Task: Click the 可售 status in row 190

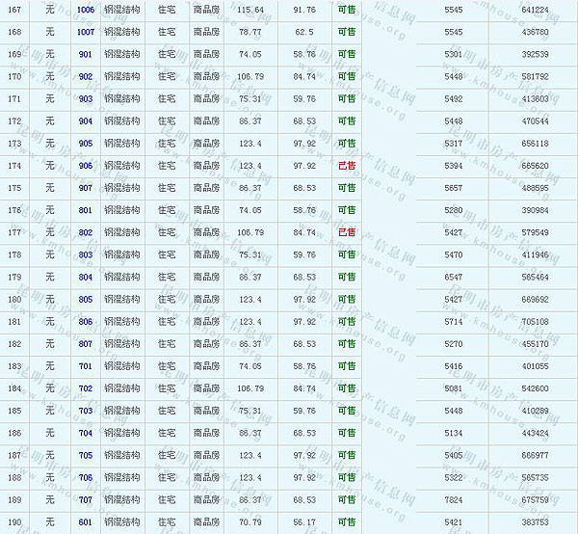Action: coord(347,522)
